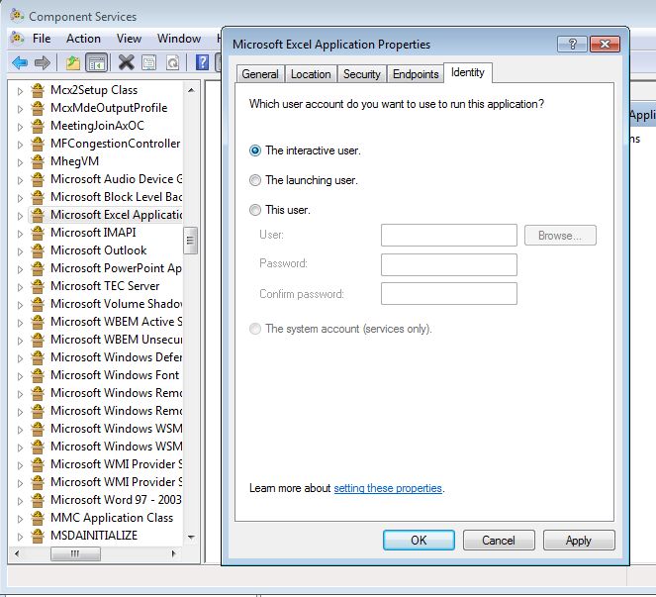Click the MhegVM package icon
Screen dimensions: 656x597
38,161
